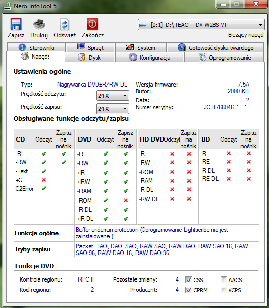
Task: Click the firmware version 7.5A
Action: [x=244, y=85]
